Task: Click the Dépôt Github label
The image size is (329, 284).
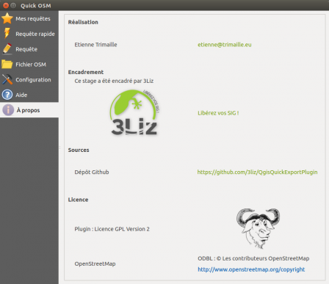Action: coord(92,172)
